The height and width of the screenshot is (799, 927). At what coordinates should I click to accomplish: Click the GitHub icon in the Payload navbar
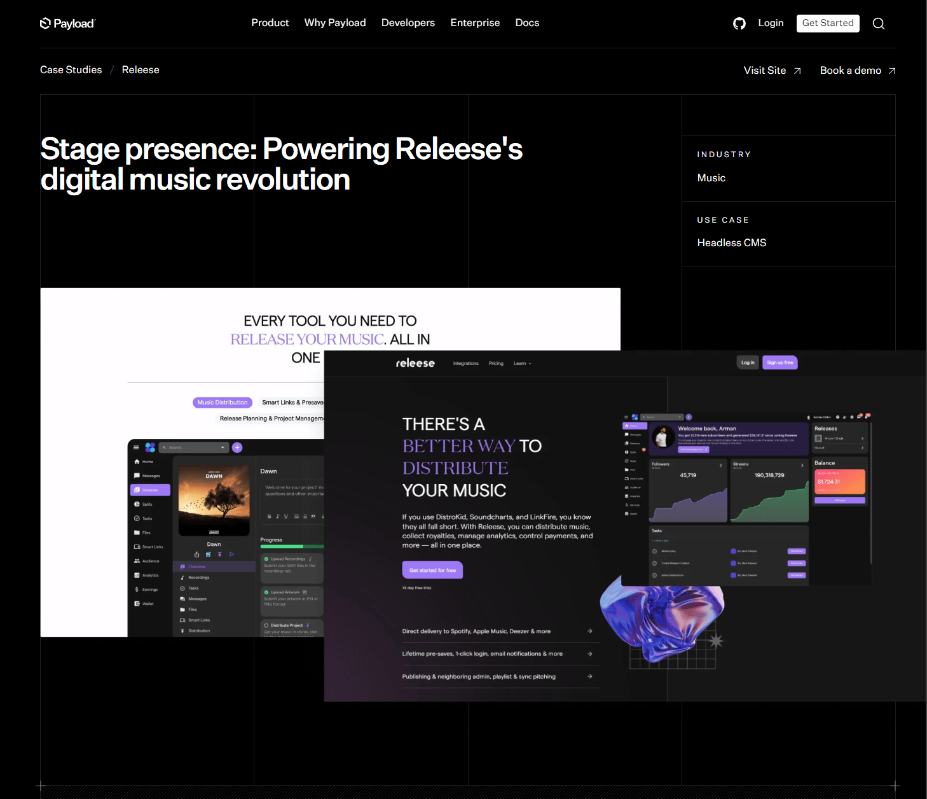[739, 23]
